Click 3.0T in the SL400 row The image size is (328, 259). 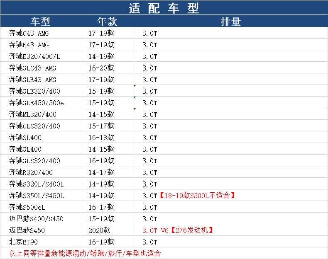click(x=149, y=138)
